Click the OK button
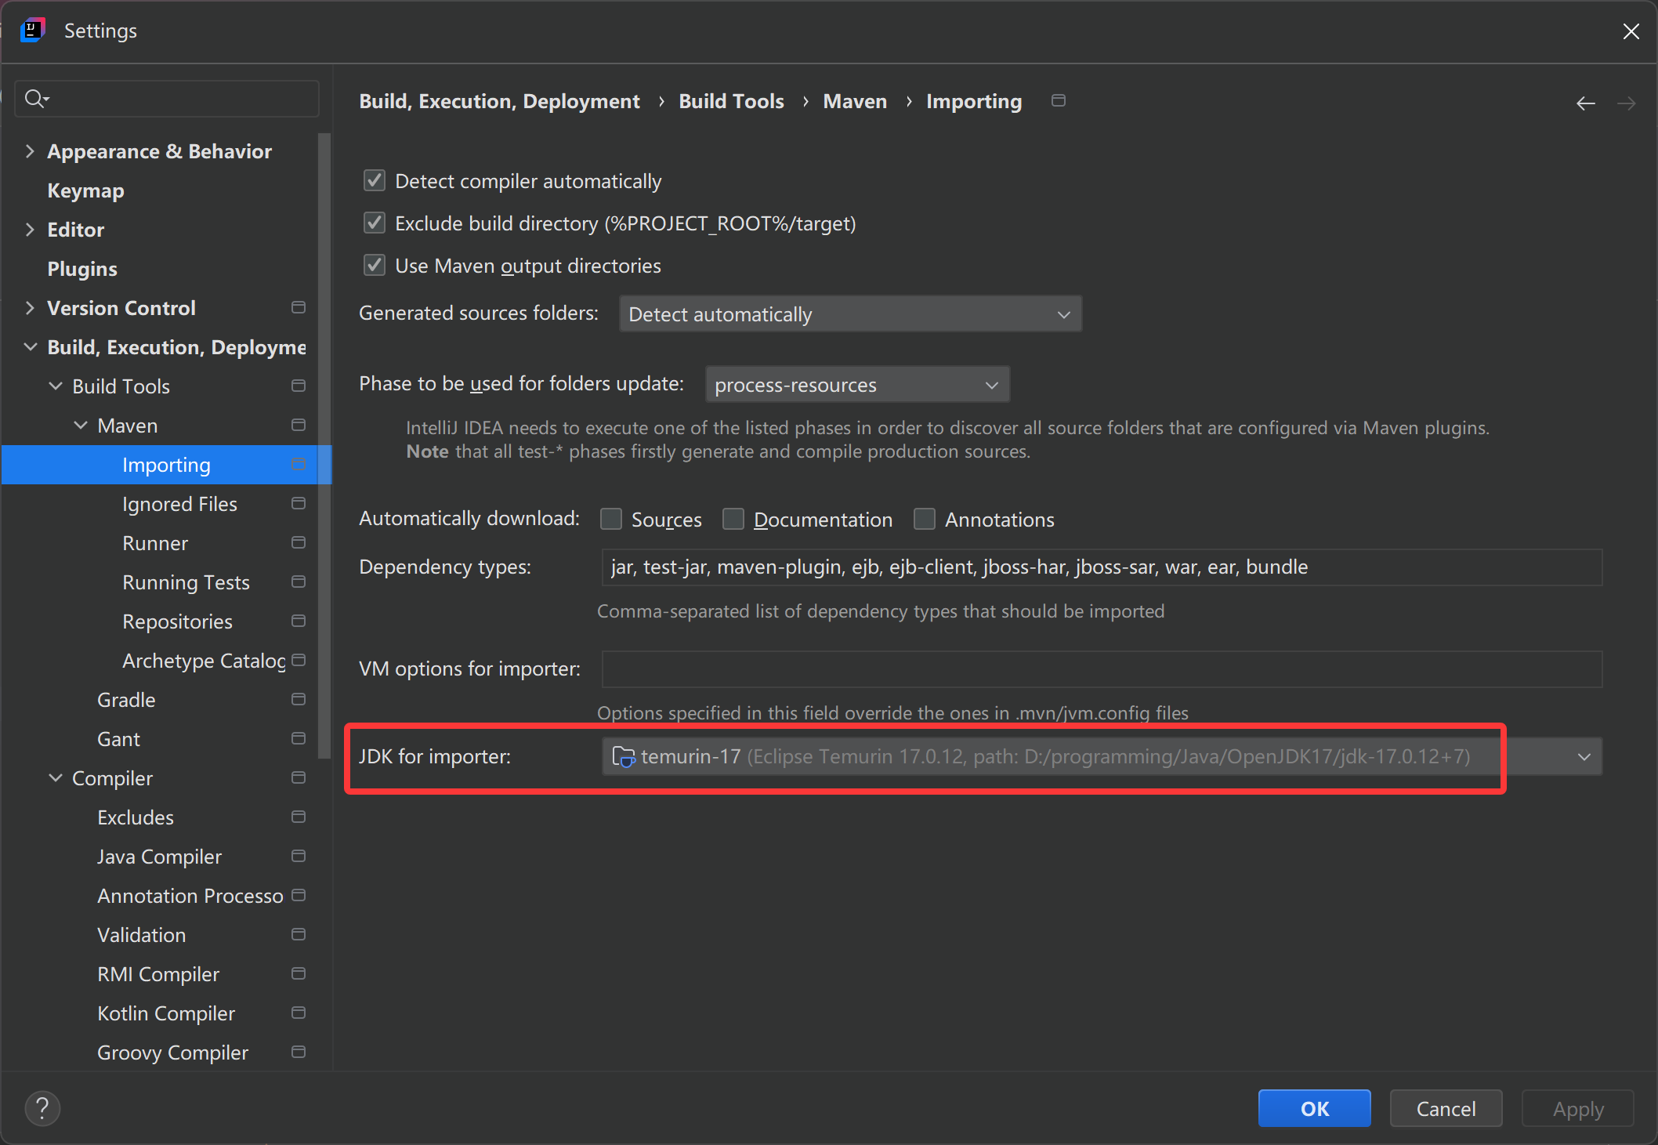Screen dimensions: 1658x1145 [x=1314, y=1108]
